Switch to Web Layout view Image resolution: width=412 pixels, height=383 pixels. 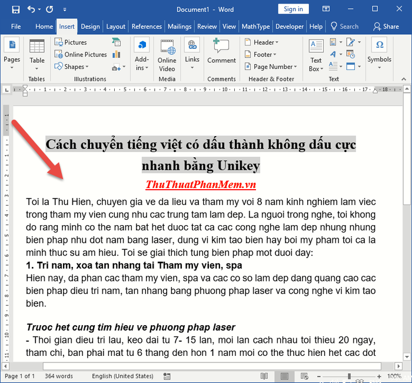[x=304, y=376]
